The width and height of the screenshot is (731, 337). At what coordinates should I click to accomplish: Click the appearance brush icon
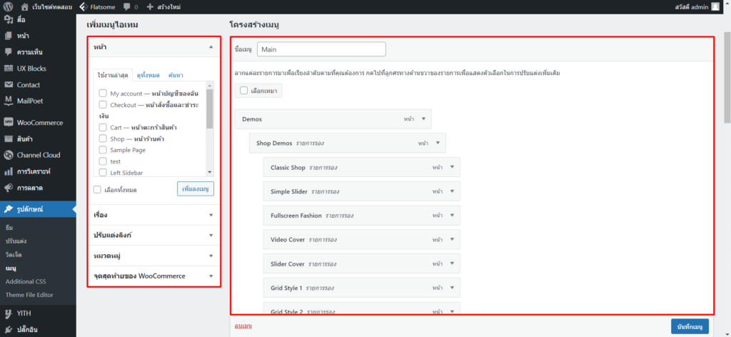[8, 209]
